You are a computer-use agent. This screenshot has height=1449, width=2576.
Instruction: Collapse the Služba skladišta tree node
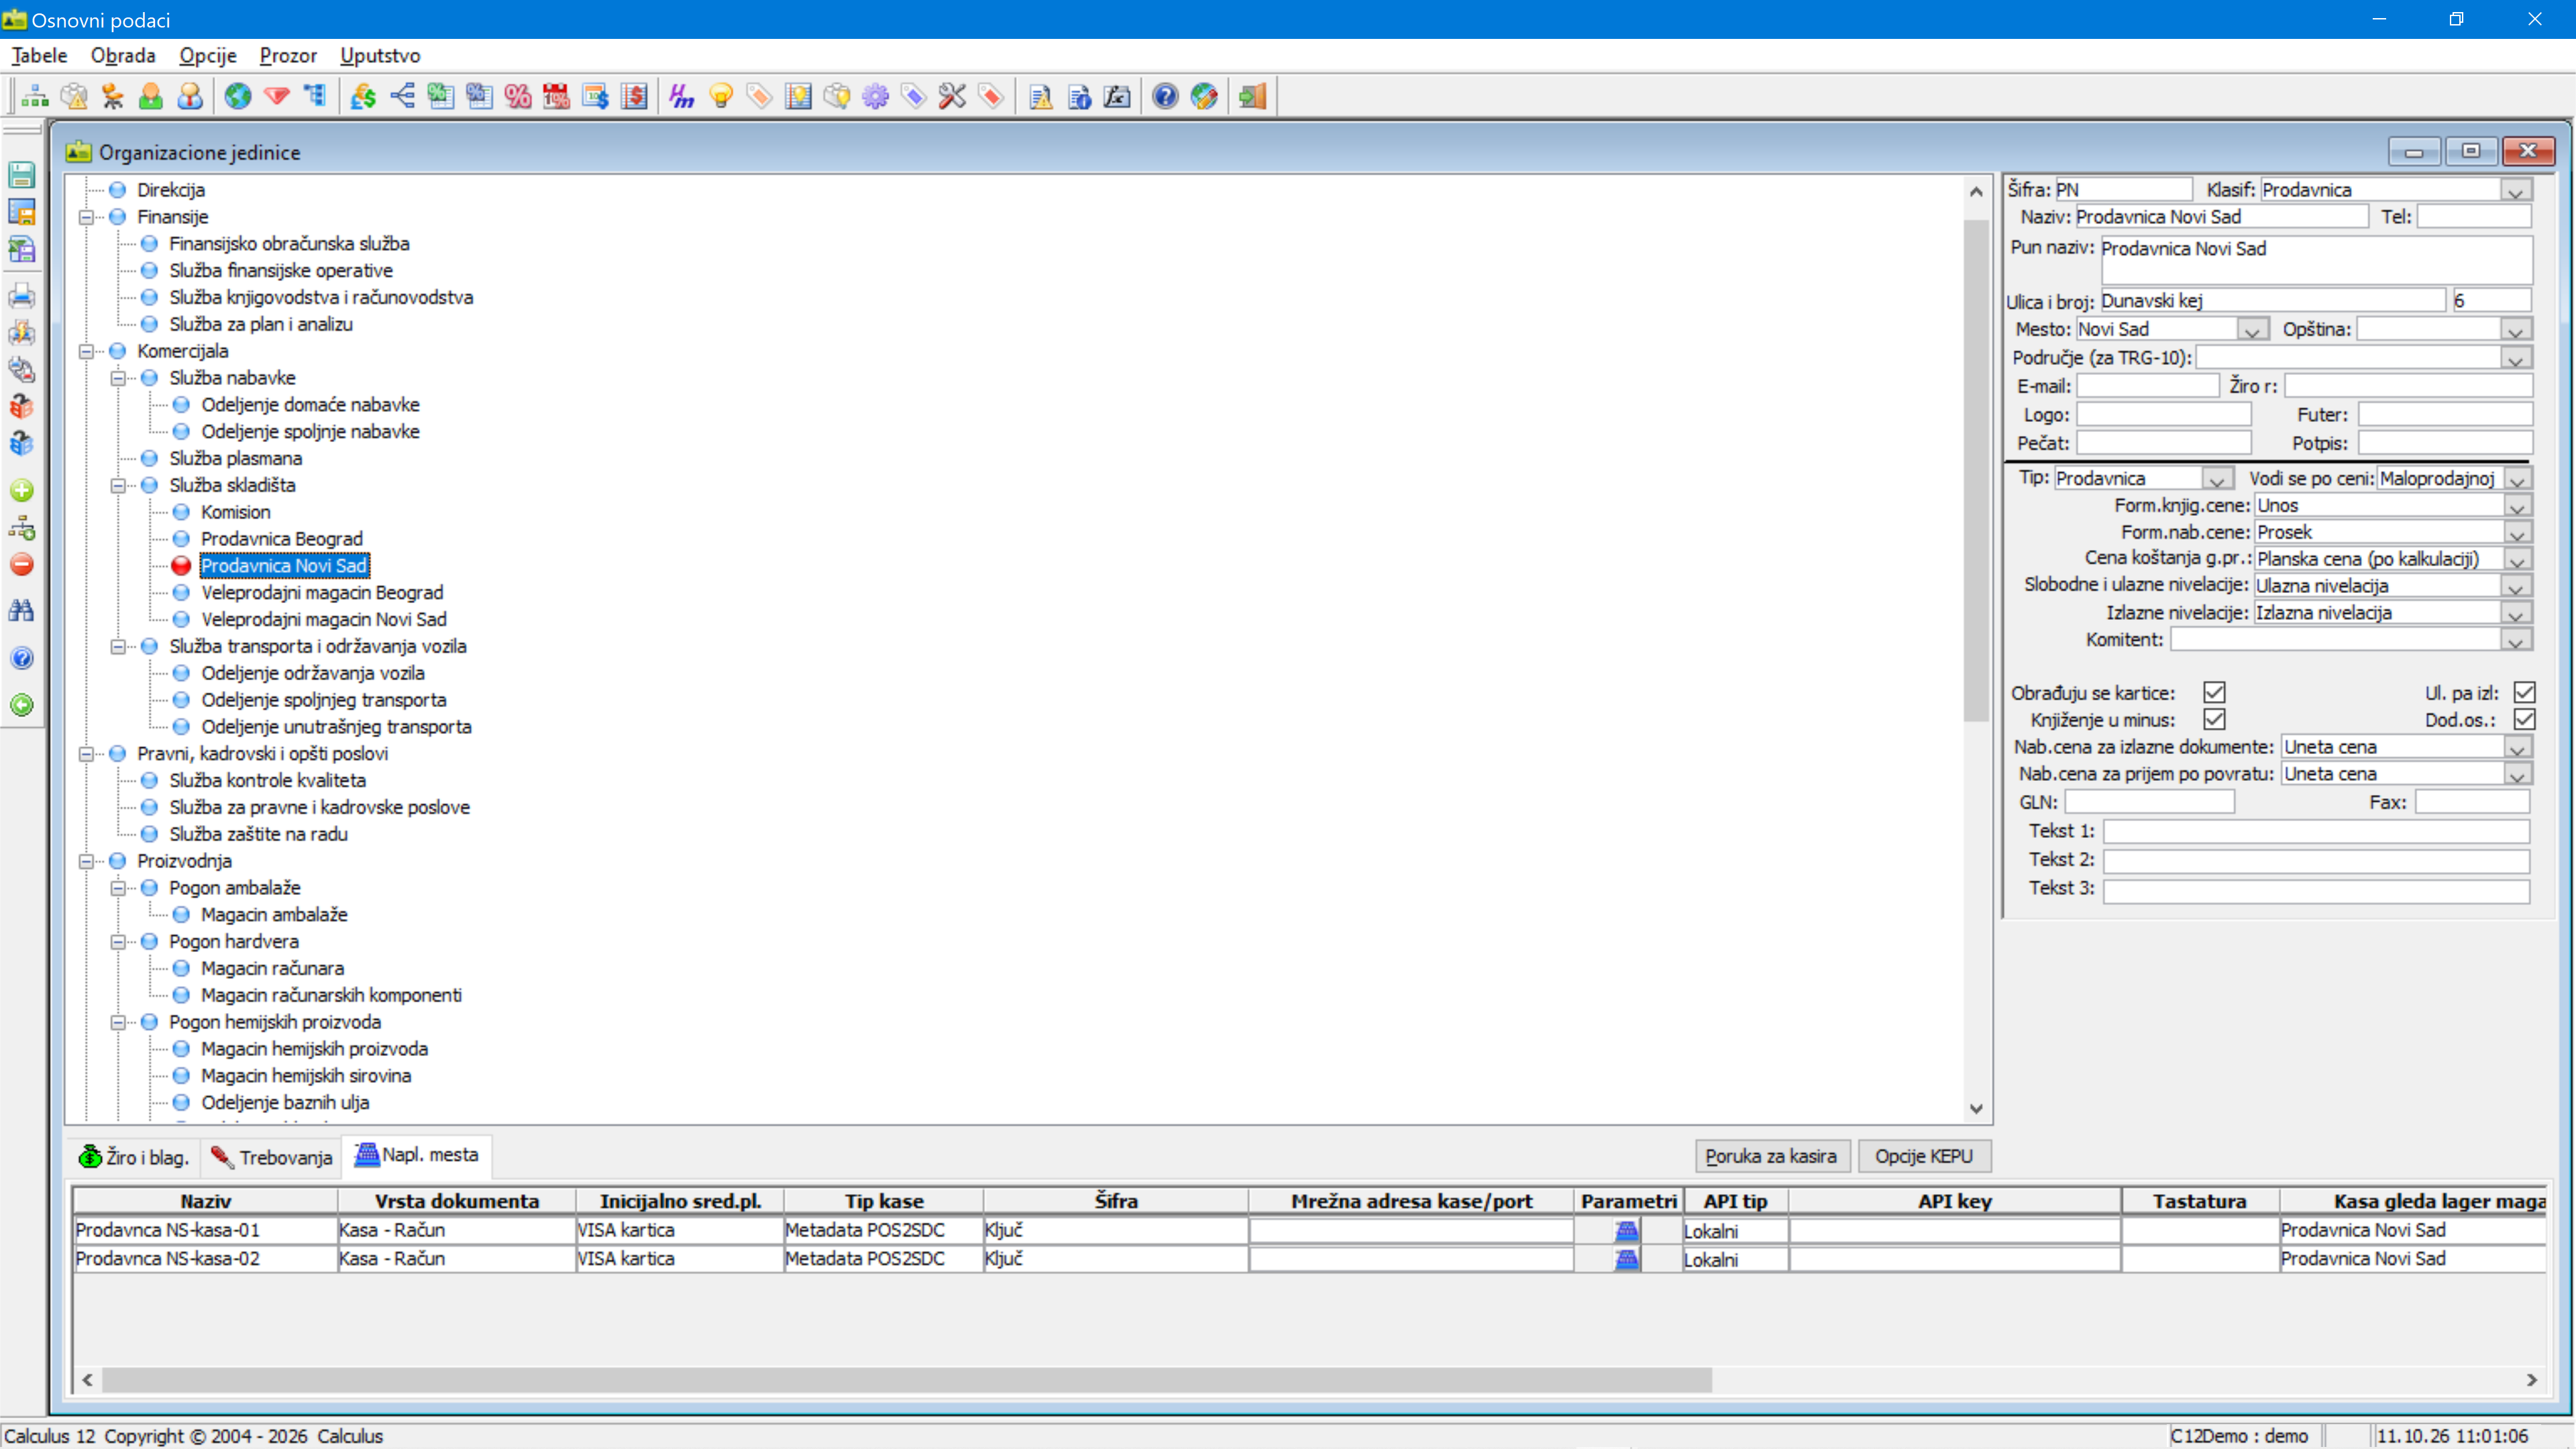(118, 485)
